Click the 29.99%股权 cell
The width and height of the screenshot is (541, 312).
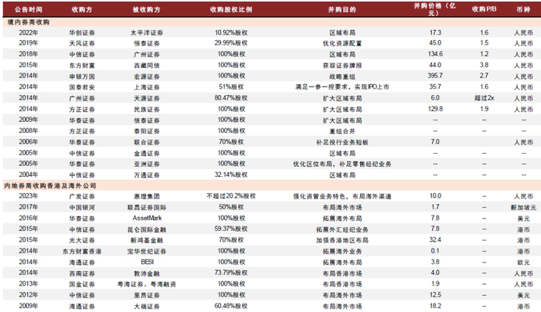click(231, 43)
